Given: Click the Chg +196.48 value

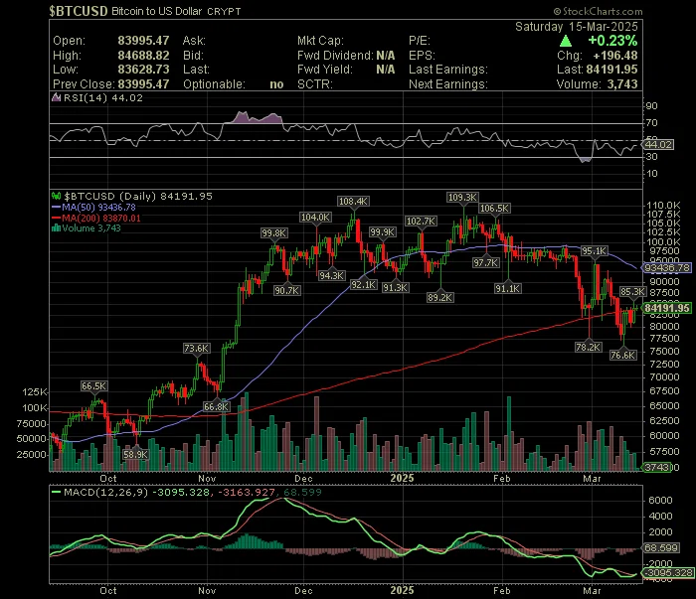Looking at the screenshot, I should (x=615, y=56).
